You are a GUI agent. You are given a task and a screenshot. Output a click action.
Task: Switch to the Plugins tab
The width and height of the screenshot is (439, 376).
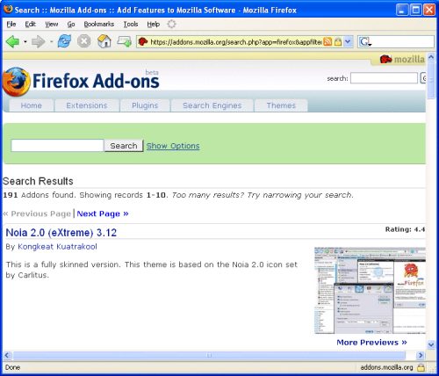[145, 105]
